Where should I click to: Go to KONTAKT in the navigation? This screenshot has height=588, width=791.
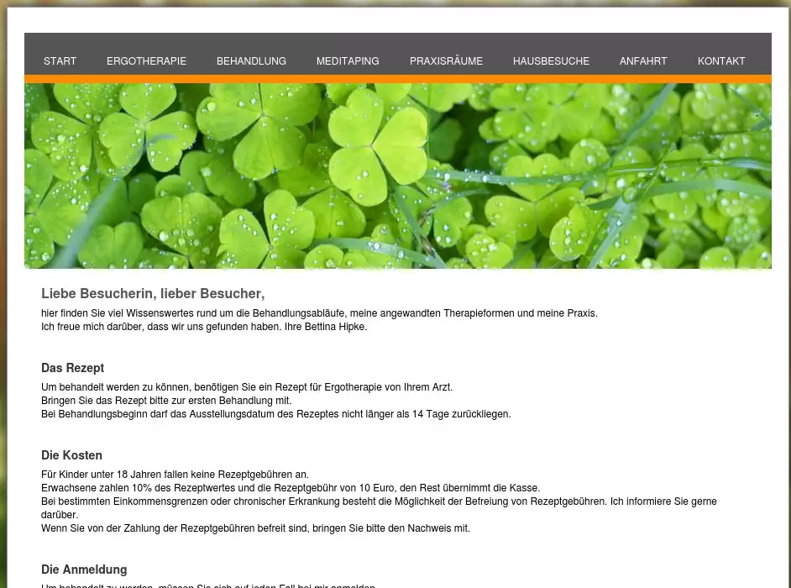(x=721, y=61)
